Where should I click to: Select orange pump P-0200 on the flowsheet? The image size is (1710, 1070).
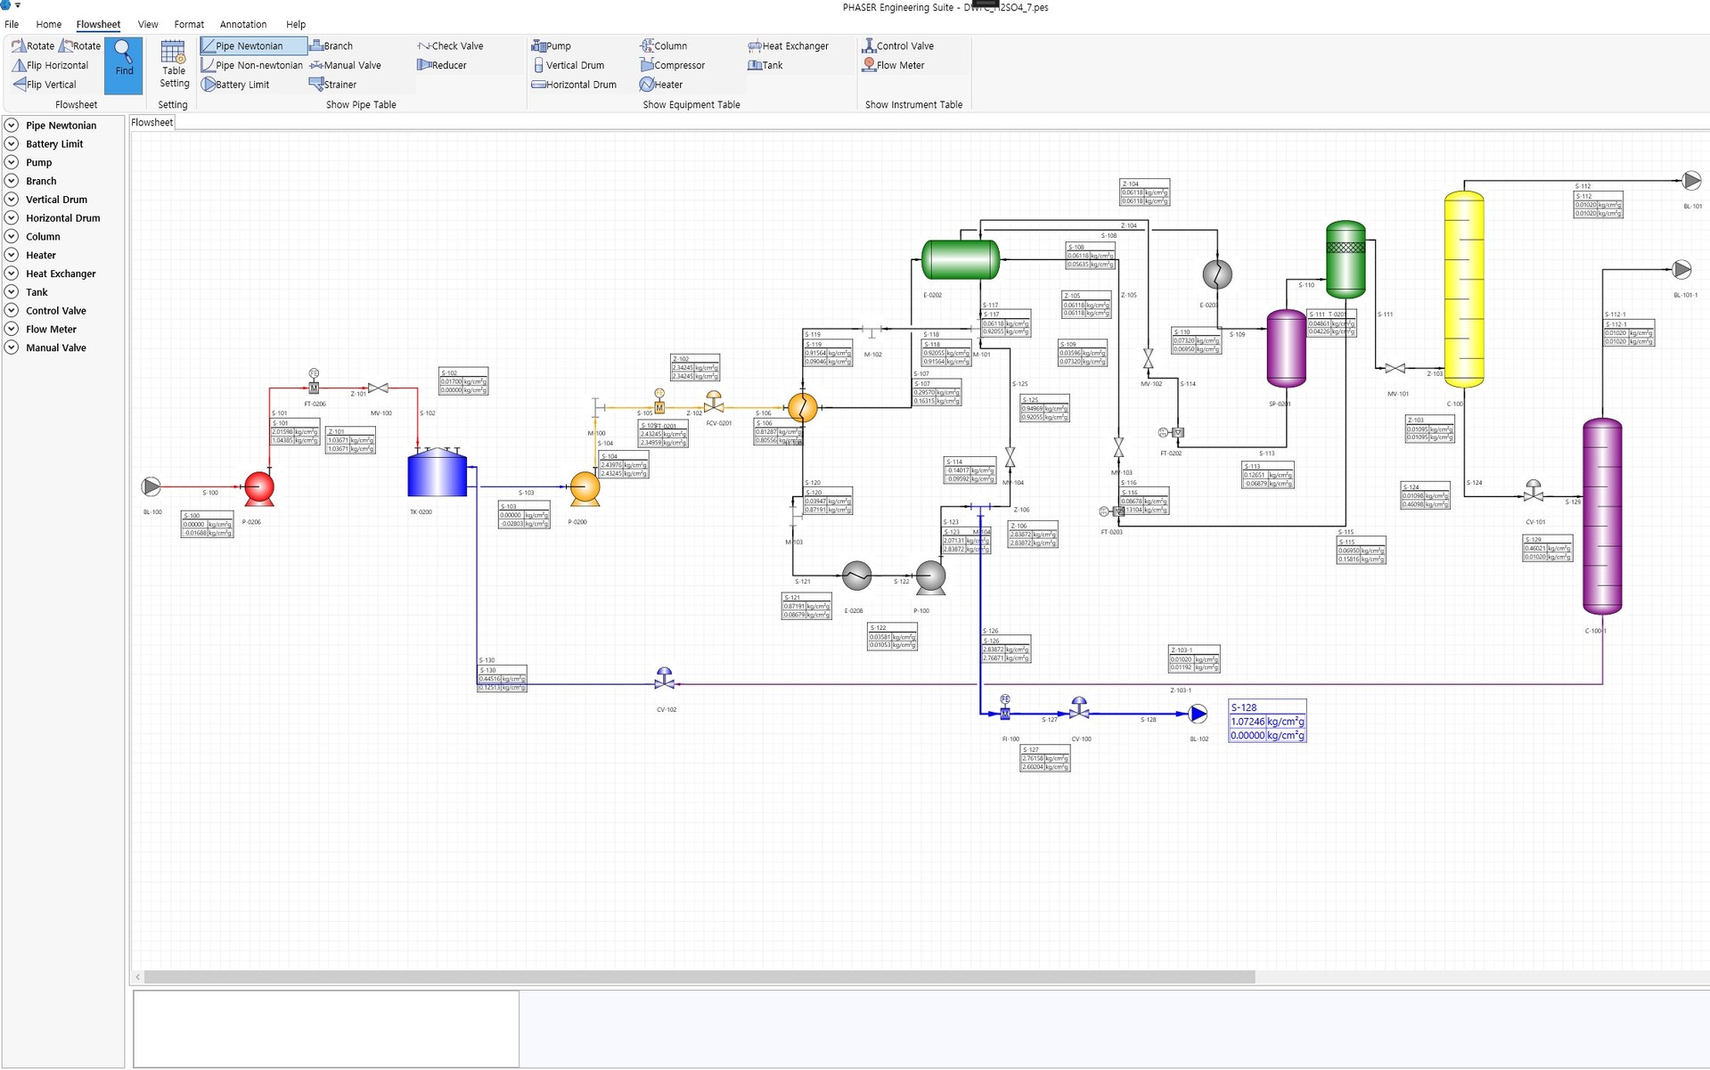[585, 488]
